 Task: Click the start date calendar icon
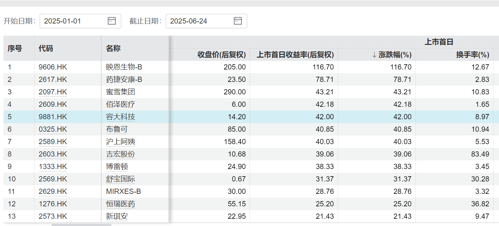tap(112, 21)
